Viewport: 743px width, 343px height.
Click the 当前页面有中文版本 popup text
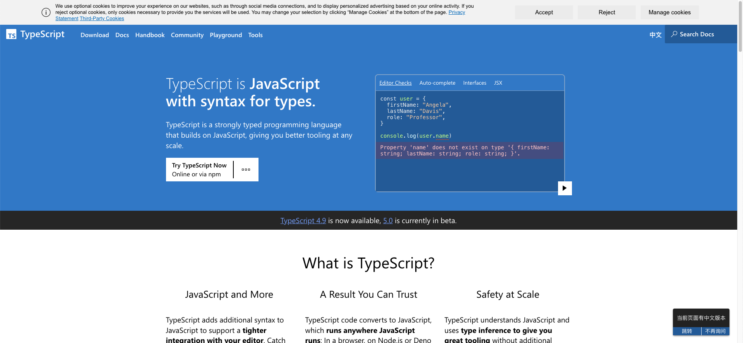coord(701,318)
